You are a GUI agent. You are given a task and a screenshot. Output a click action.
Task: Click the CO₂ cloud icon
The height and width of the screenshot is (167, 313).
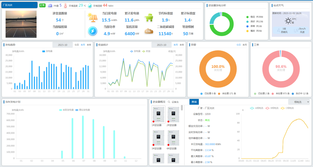[x=149, y=31]
